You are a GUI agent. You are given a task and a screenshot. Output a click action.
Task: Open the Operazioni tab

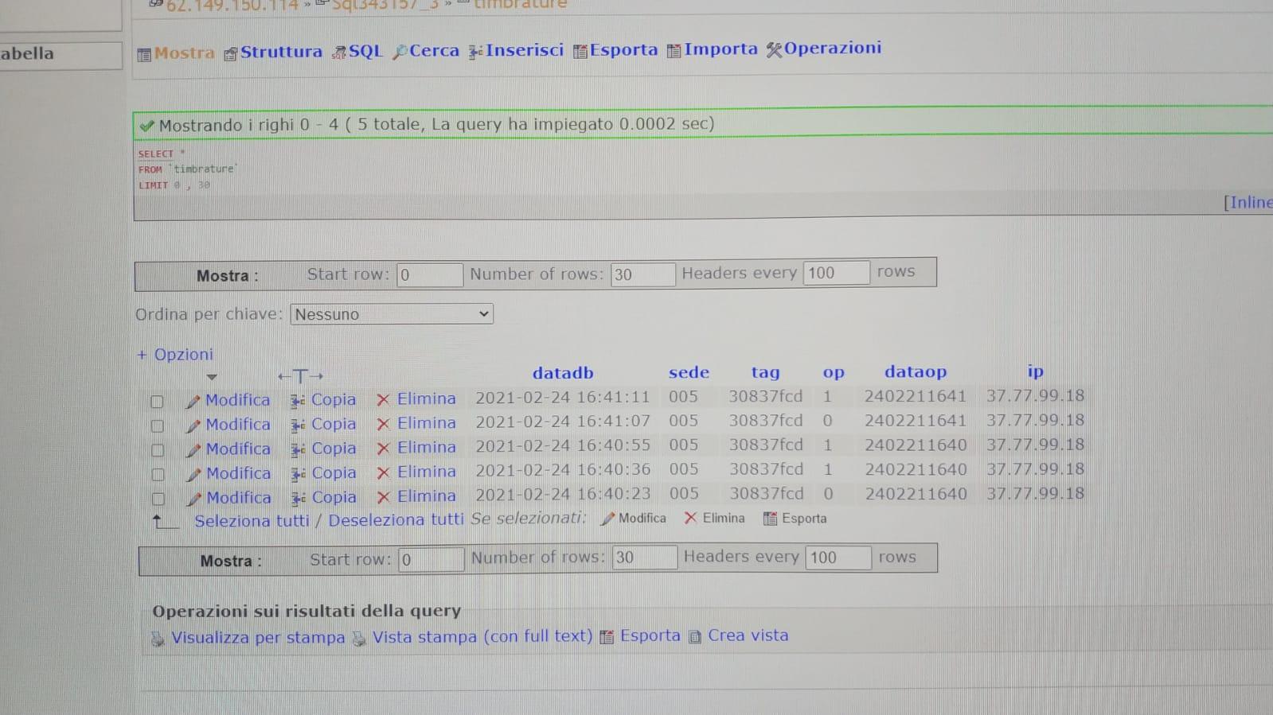point(824,49)
